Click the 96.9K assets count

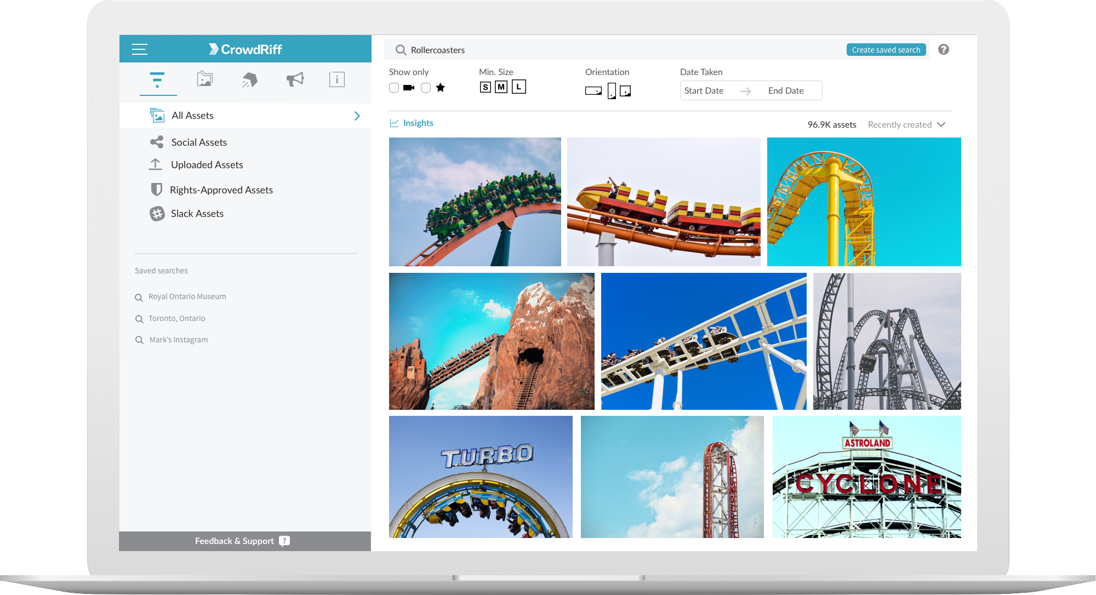(x=832, y=125)
